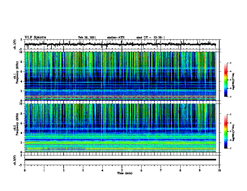Click time axis tick label '3'

pyautogui.click(x=83, y=170)
